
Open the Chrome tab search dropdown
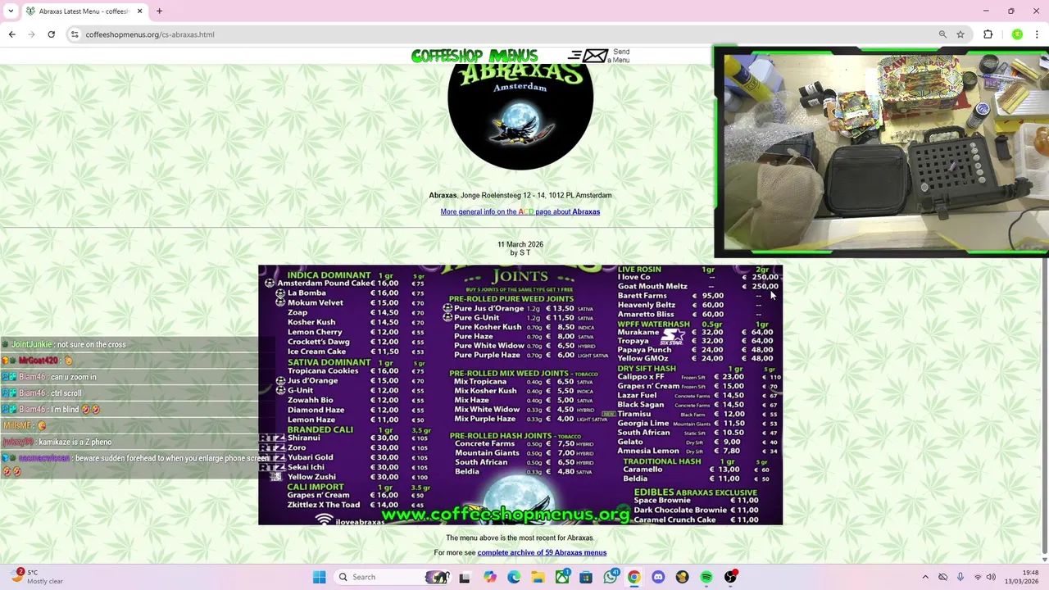tap(11, 11)
